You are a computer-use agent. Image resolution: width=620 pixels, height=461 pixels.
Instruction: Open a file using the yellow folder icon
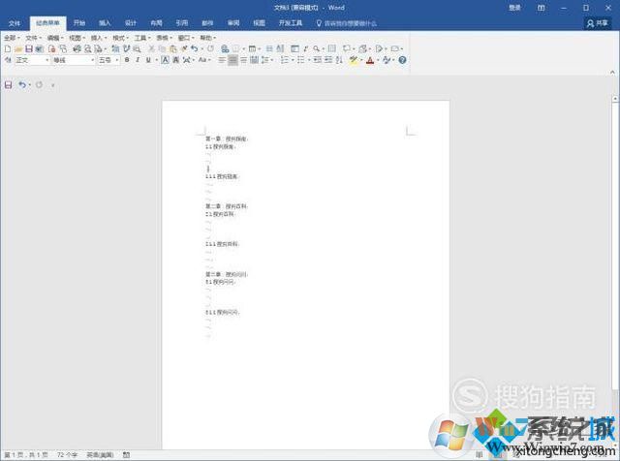[x=18, y=49]
